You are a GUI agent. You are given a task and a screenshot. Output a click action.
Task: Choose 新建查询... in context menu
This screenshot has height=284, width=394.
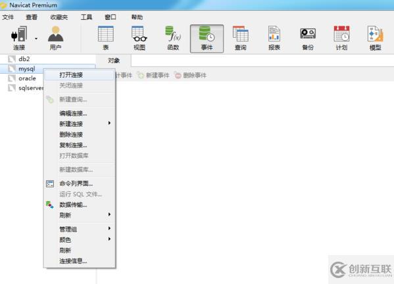tap(80, 99)
